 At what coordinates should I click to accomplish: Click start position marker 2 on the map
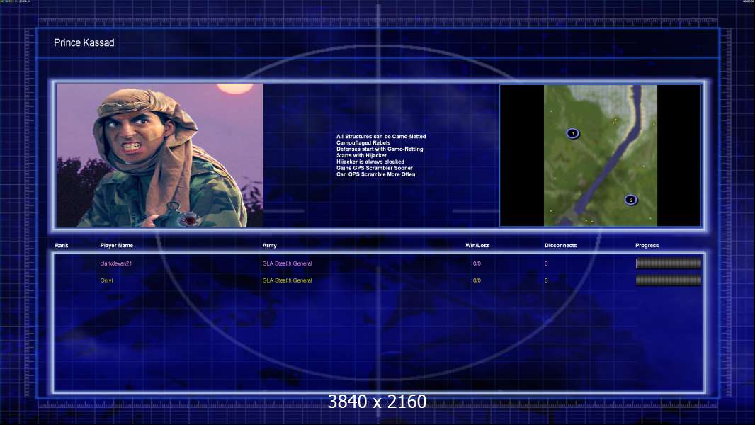(630, 200)
